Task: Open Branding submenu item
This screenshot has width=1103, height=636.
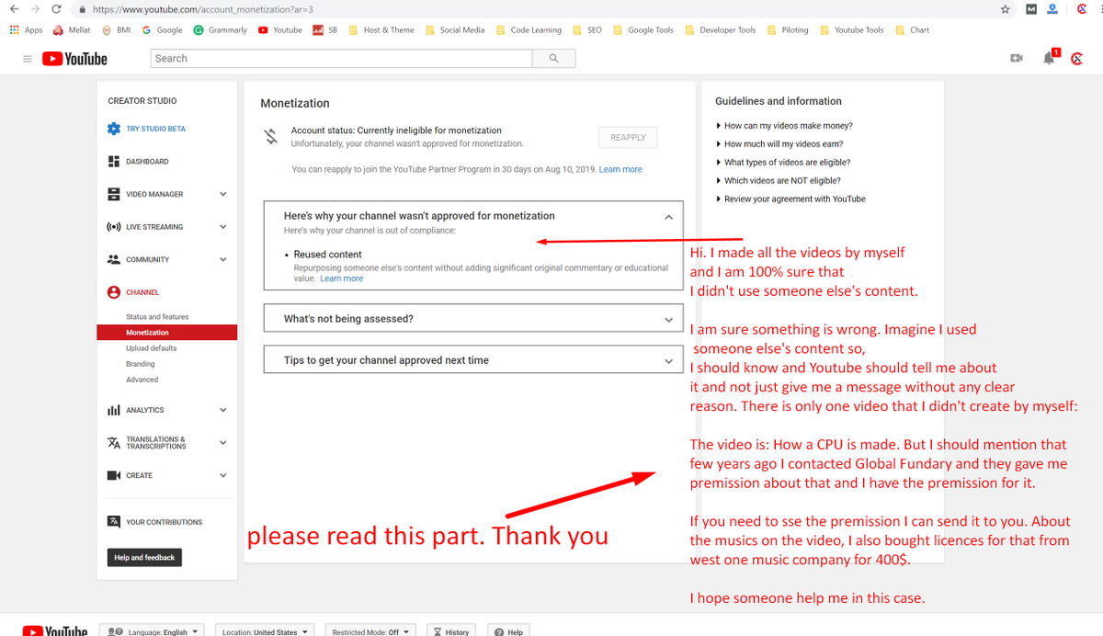Action: click(x=141, y=364)
